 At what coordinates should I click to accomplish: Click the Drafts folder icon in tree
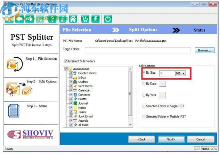tap(75, 99)
